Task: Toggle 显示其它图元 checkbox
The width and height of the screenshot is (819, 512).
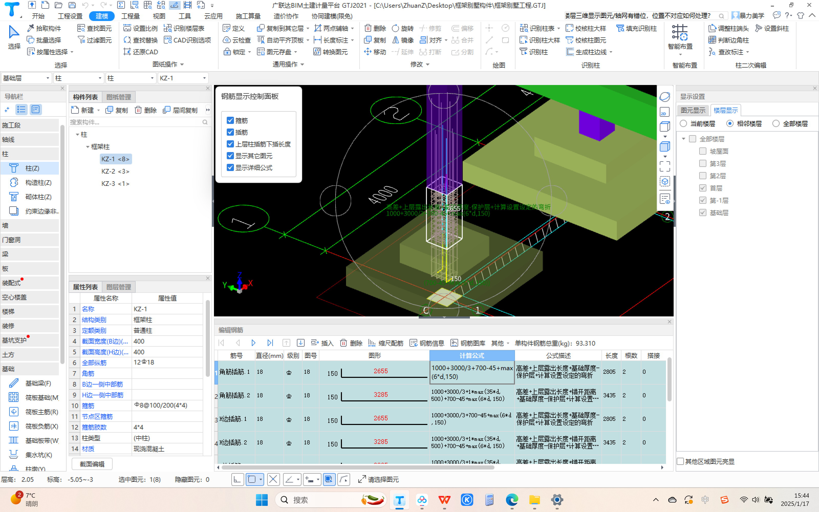Action: 230,156
